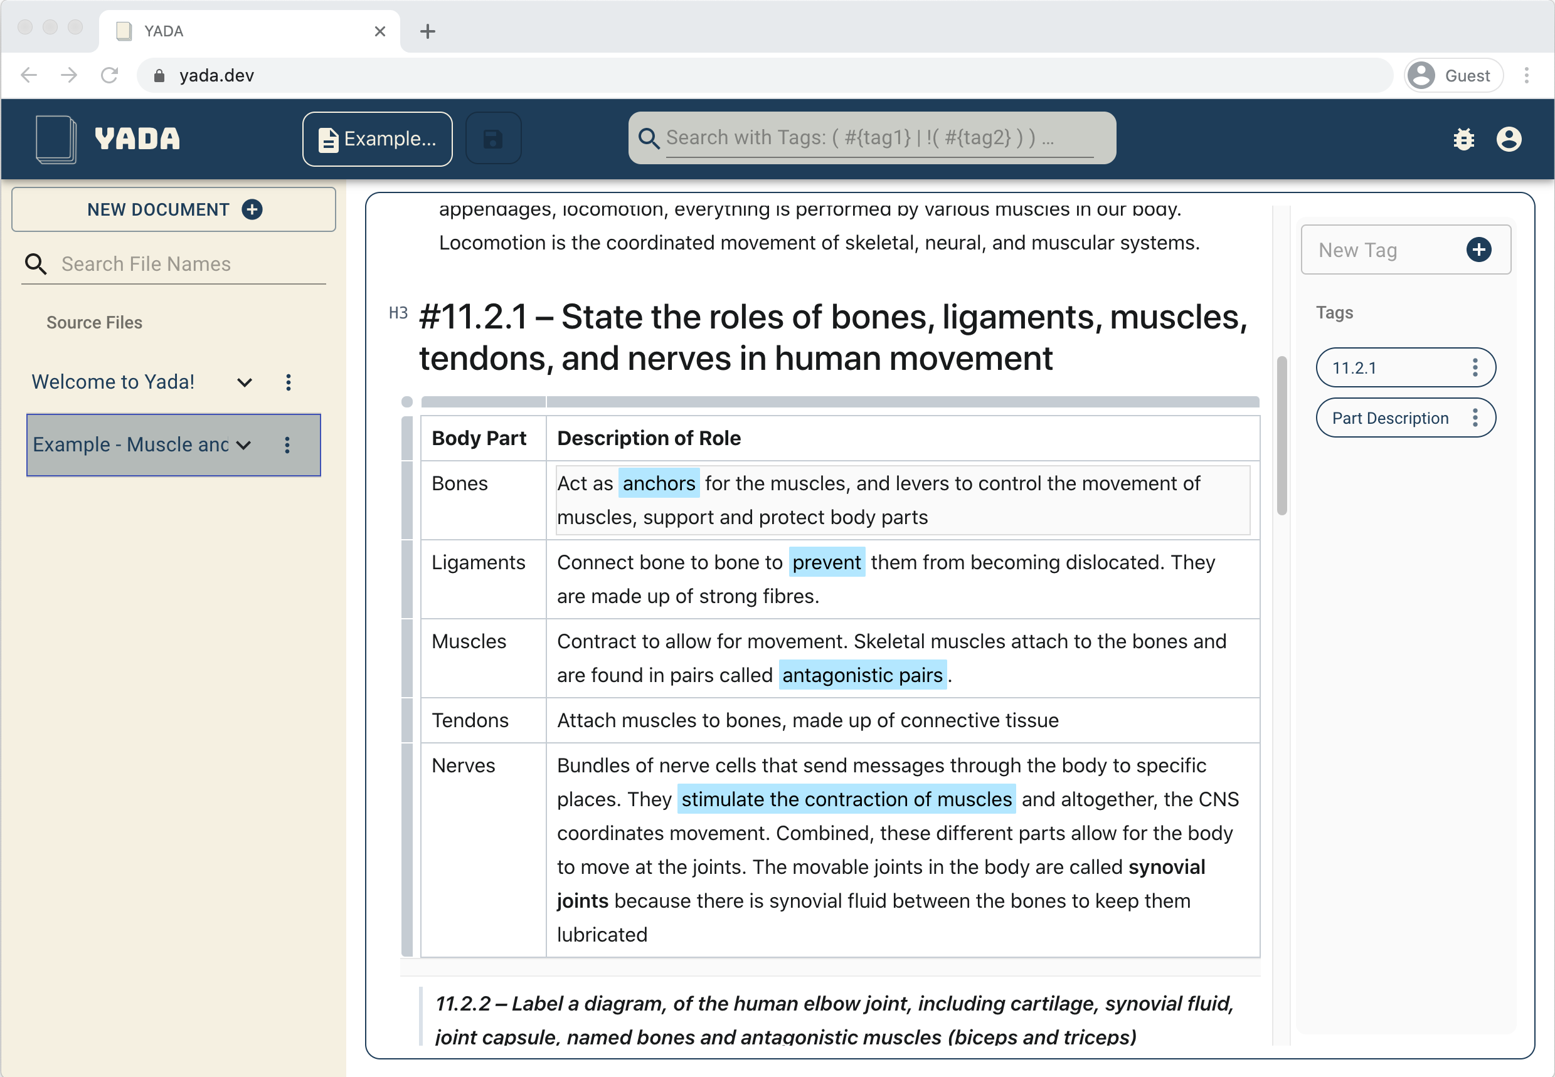Open the user account icon in header
1555x1077 pixels.
click(x=1509, y=140)
